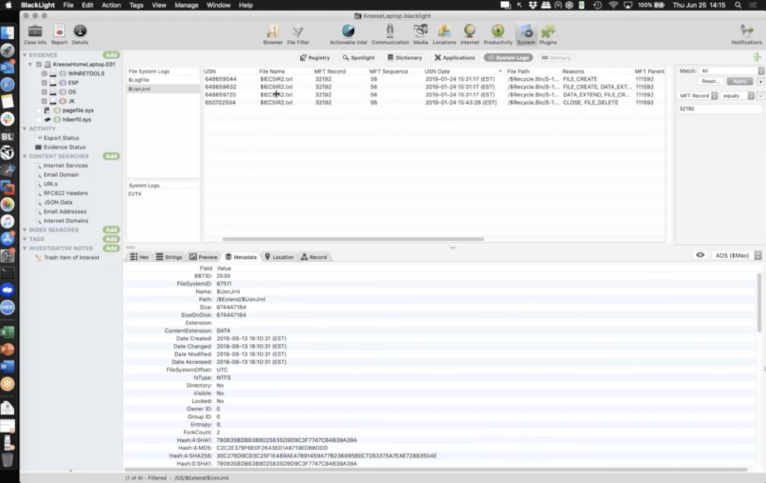Image resolution: width=766 pixels, height=483 pixels.
Task: Select the pagefile.sys evidence item
Action: tap(78, 111)
